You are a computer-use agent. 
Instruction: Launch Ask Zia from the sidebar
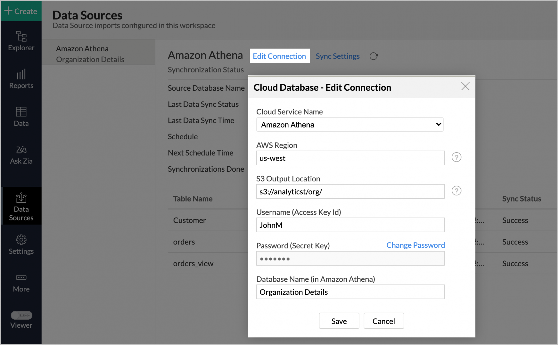[x=21, y=154]
